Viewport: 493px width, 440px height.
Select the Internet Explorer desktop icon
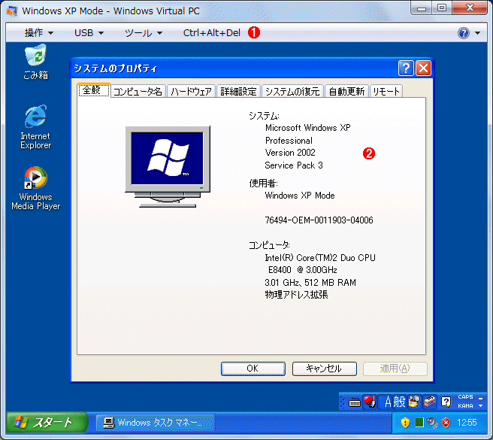pyautogui.click(x=35, y=127)
